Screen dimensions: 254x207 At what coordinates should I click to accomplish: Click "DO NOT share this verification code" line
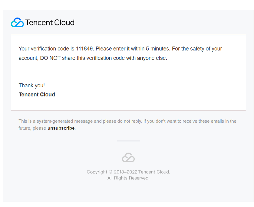93,58
